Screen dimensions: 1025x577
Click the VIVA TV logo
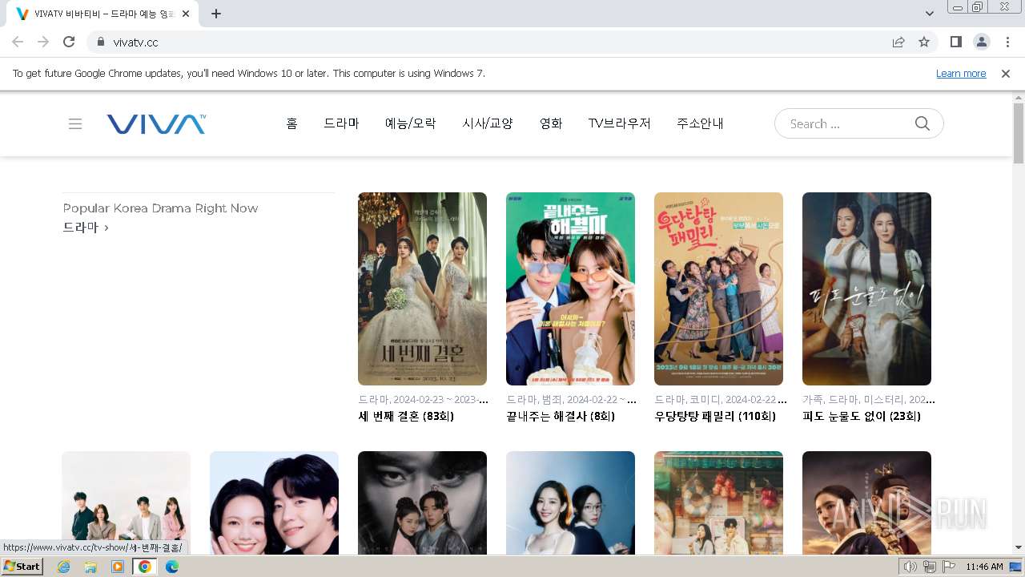(x=156, y=123)
